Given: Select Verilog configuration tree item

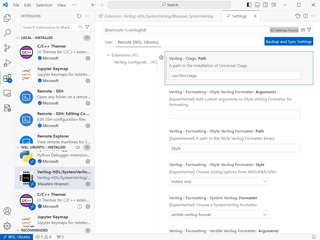Looking at the screenshot, I should point(135,62).
